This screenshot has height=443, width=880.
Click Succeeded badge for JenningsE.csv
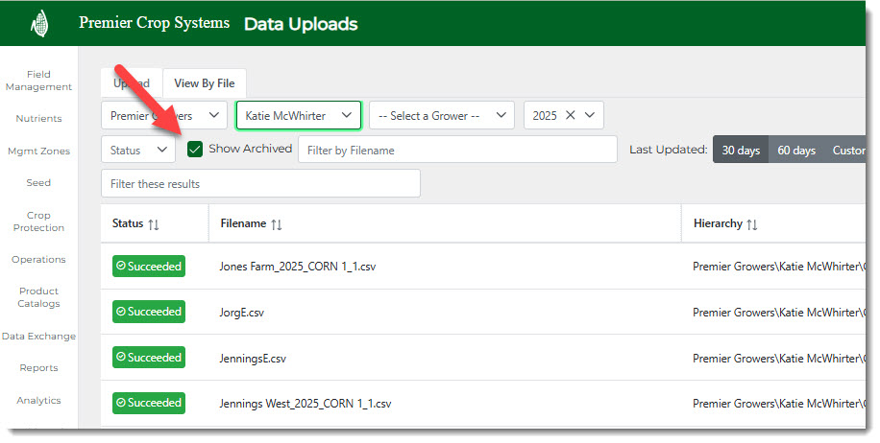[149, 358]
